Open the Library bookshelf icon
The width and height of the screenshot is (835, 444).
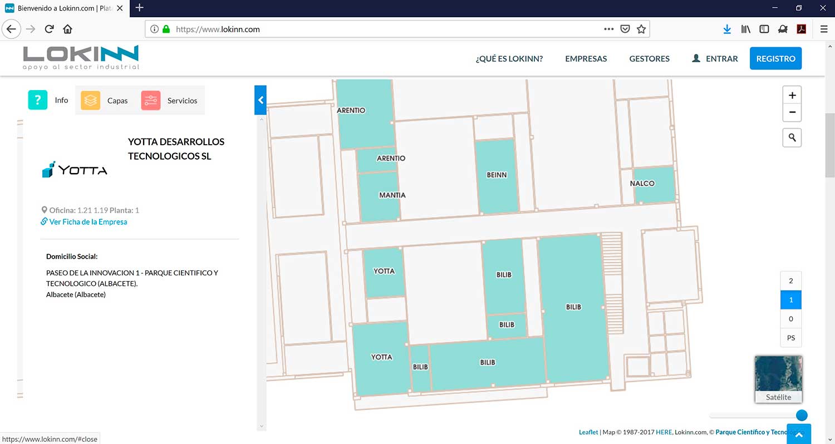point(746,29)
